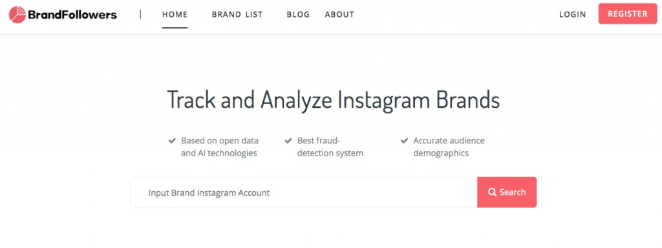The width and height of the screenshot is (662, 248).
Task: Open the ABOUT page
Action: 339,14
